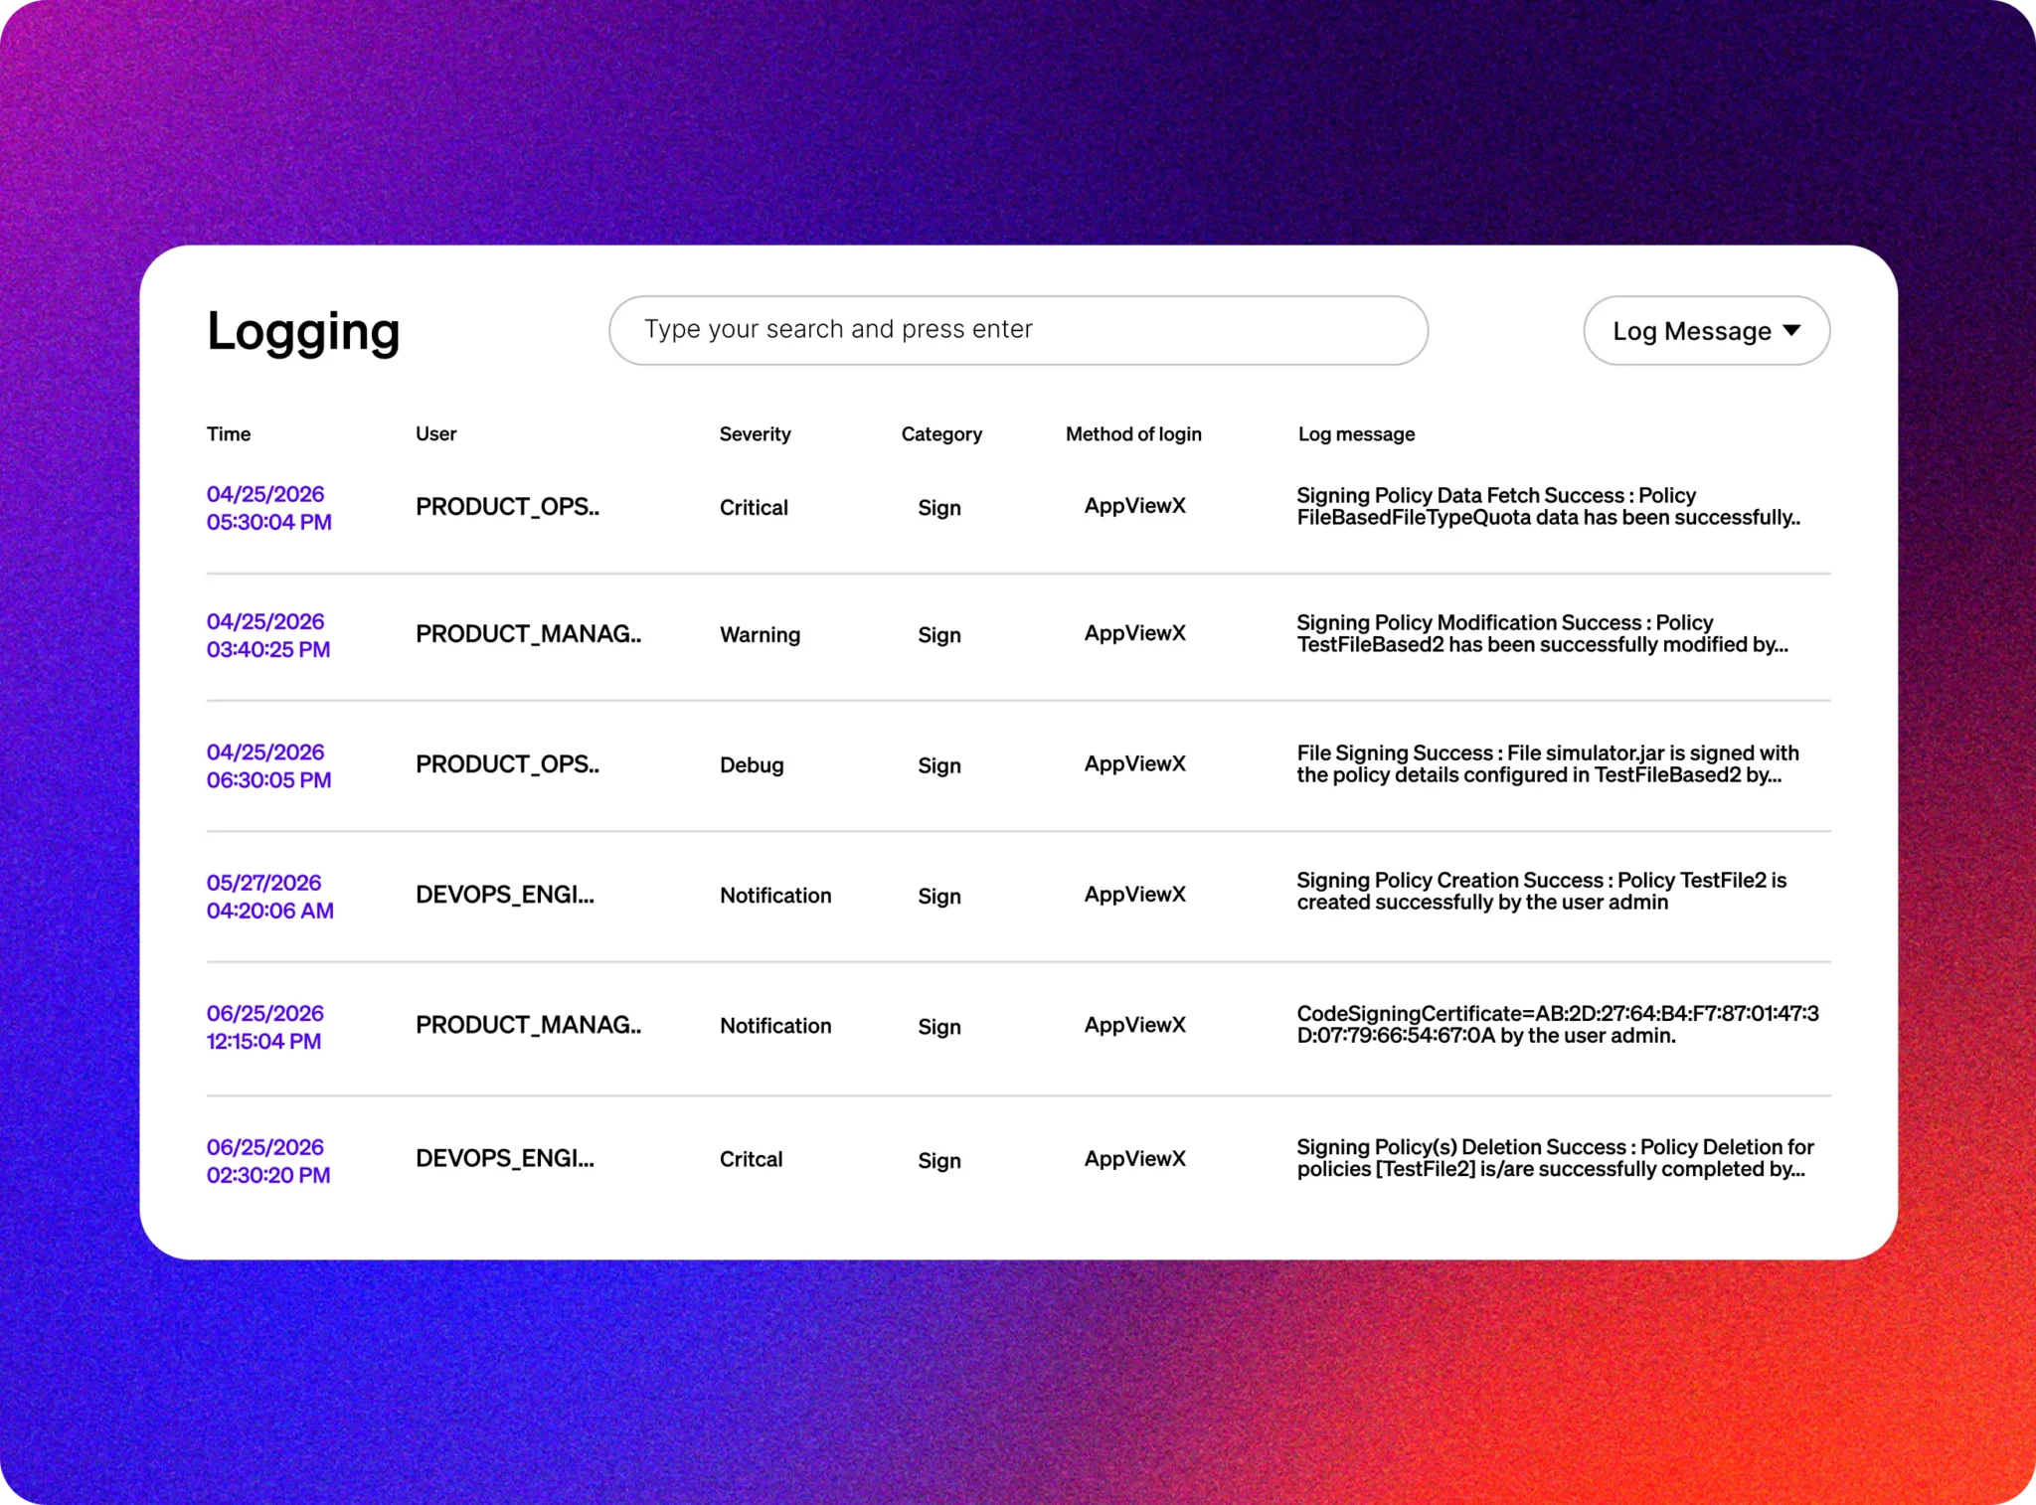Open the Log Message filter dropdown
Image resolution: width=2036 pixels, height=1505 pixels.
click(1706, 331)
